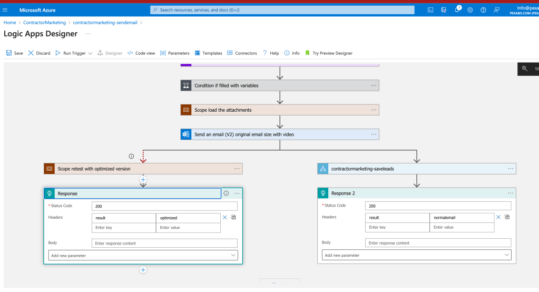The height and width of the screenshot is (292, 539).
Task: Open the Code view
Action: point(141,53)
